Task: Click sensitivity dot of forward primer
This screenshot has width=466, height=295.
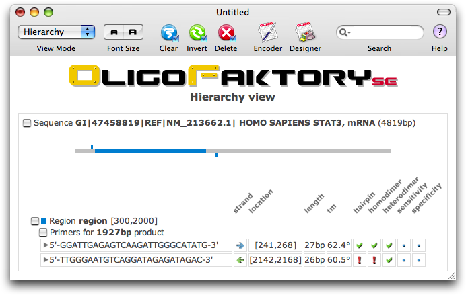Action: tap(404, 245)
